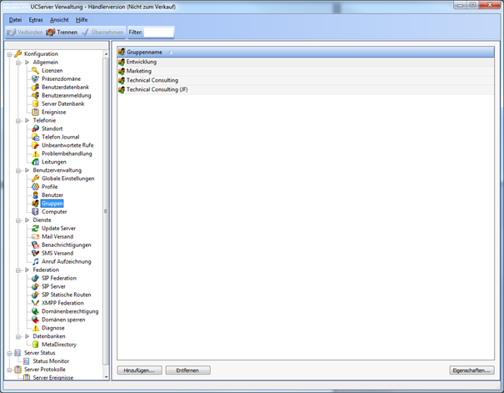Collapse the Datenbanken tree section

18,336
